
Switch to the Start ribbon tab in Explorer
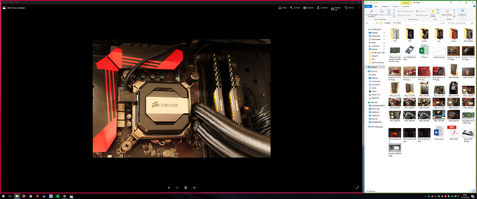pos(376,6)
